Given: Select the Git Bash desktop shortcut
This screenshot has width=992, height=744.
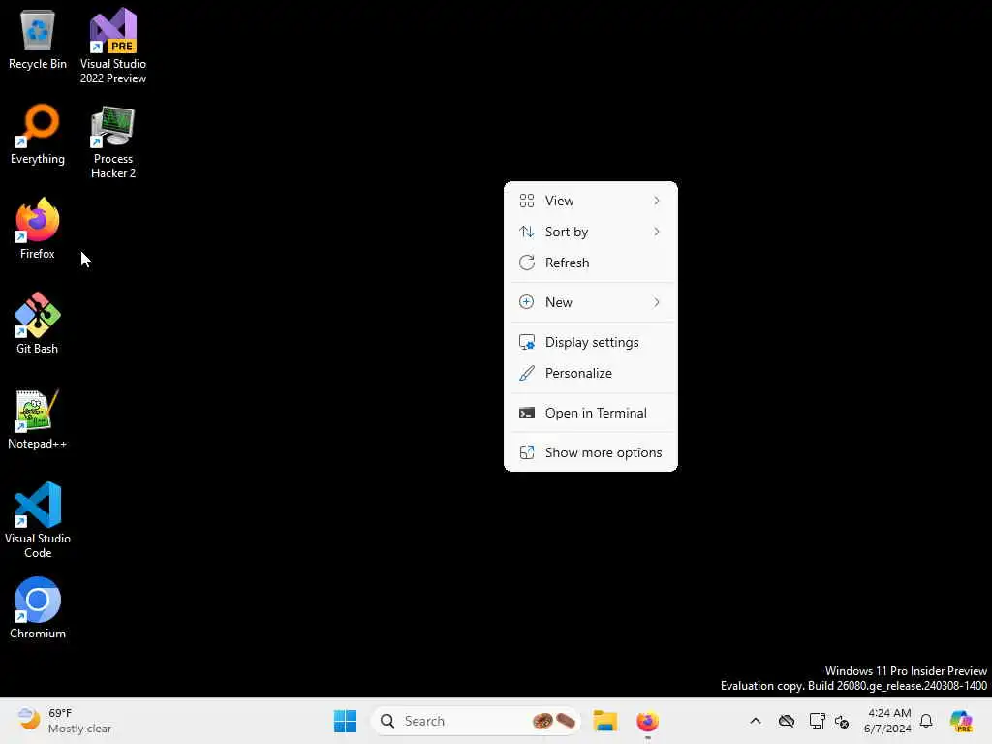Looking at the screenshot, I should 38,324.
